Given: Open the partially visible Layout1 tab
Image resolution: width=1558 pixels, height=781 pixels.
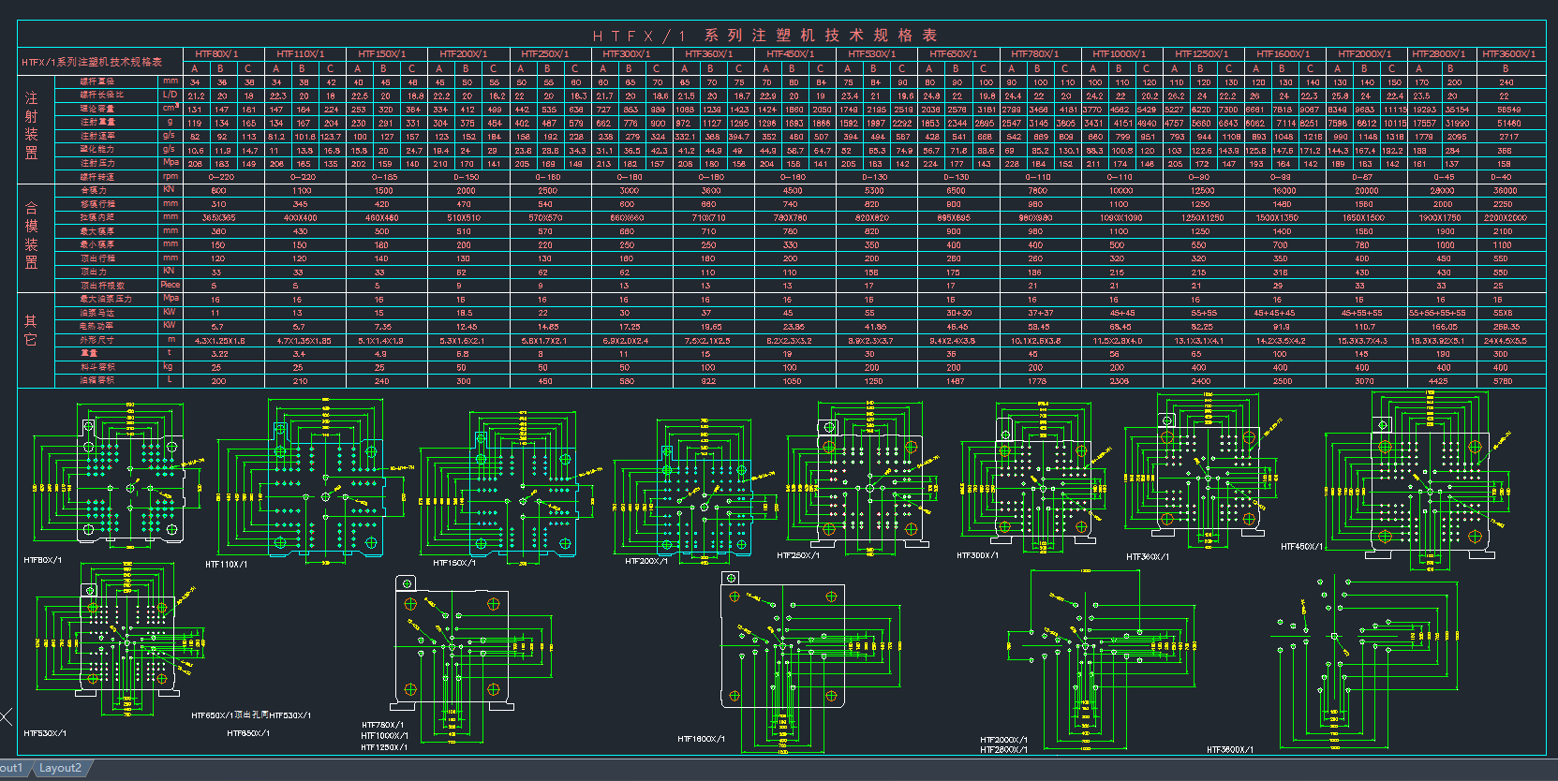Looking at the screenshot, I should coord(11,768).
